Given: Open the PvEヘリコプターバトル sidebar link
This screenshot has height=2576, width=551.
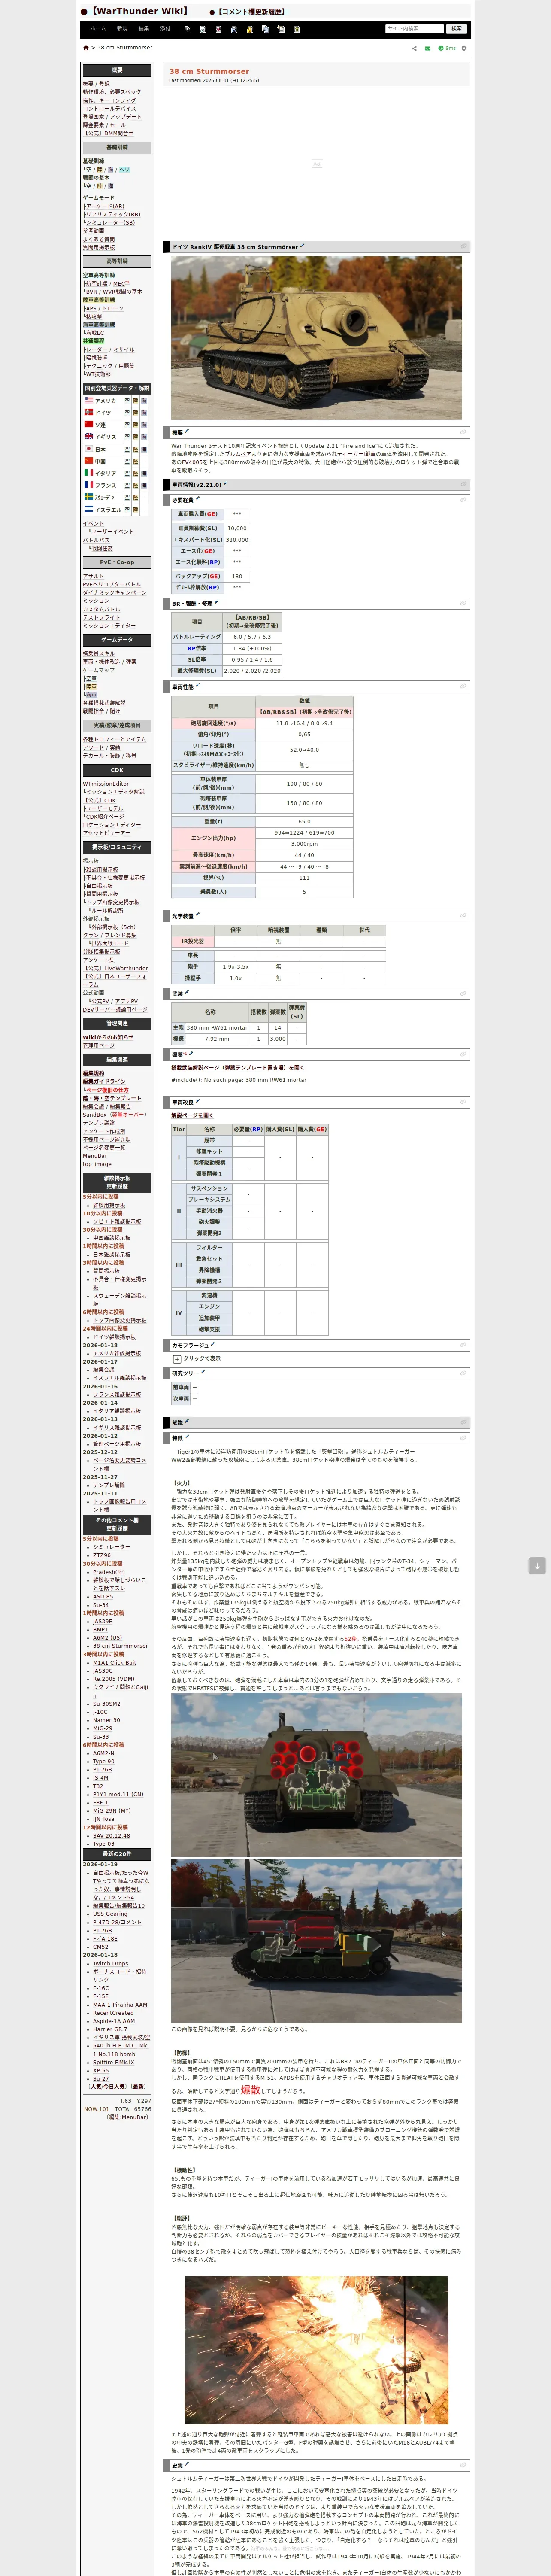Looking at the screenshot, I should pyautogui.click(x=112, y=584).
